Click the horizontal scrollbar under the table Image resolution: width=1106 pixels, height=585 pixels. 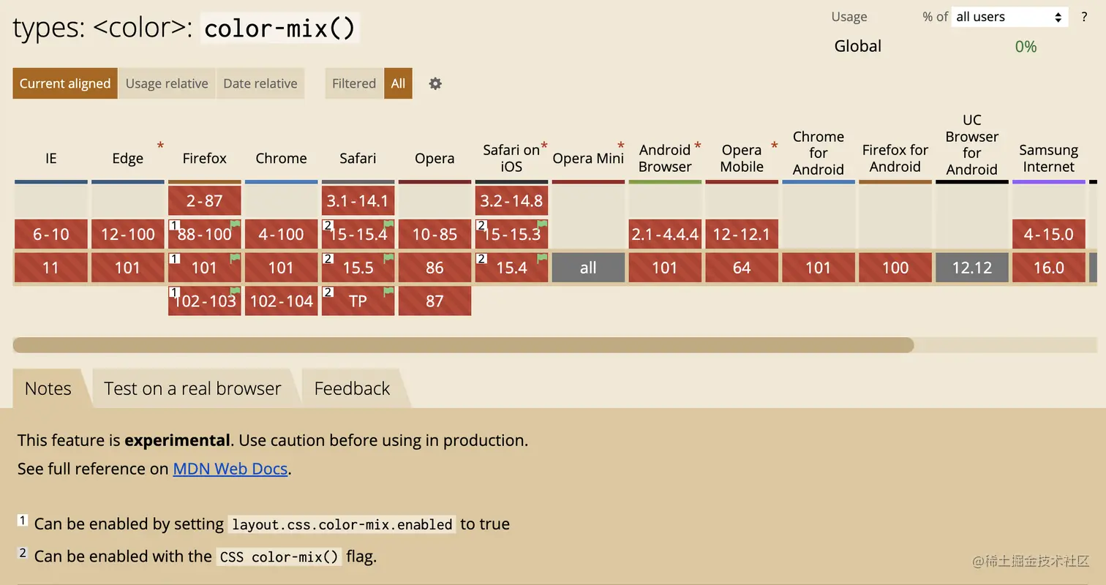(x=463, y=345)
